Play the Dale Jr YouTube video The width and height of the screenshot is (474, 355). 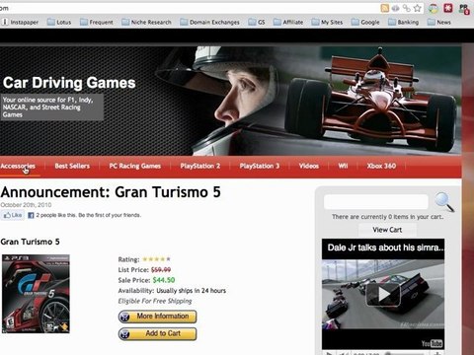pyautogui.click(x=383, y=295)
